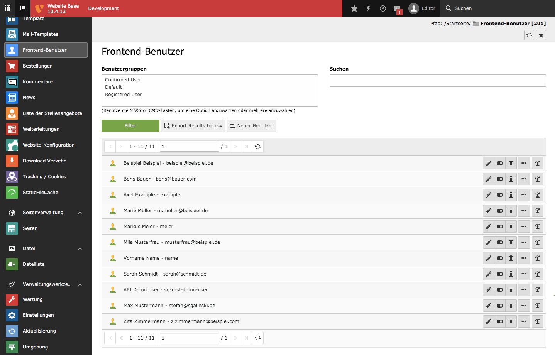Click the flush cache lightning icon
Image resolution: width=555 pixels, height=355 pixels.
click(369, 8)
